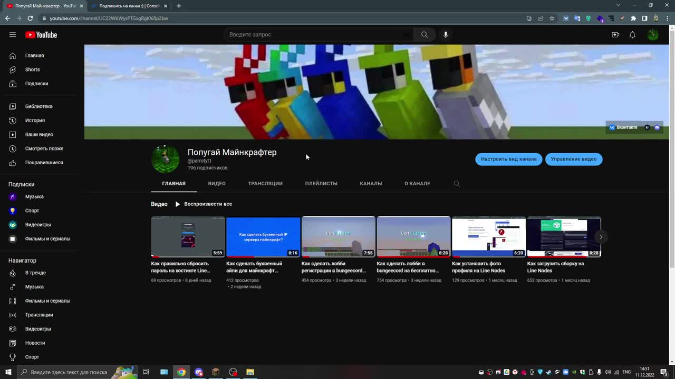The height and width of the screenshot is (379, 675).
Task: Open video thumbnail with 7:55 duration
Action: (339, 237)
